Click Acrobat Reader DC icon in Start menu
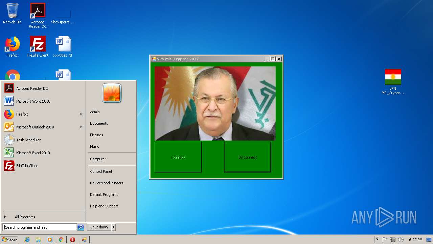This screenshot has height=244, width=433. tap(9, 88)
